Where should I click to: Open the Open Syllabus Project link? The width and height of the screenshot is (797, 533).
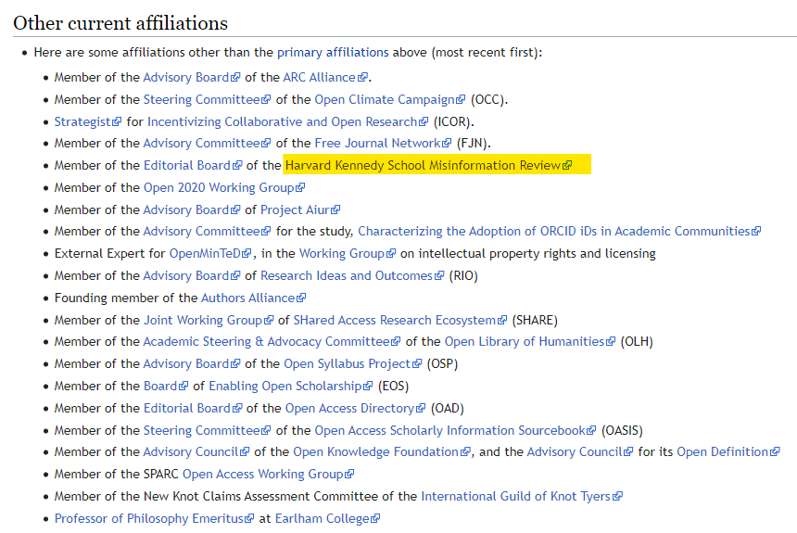[352, 364]
